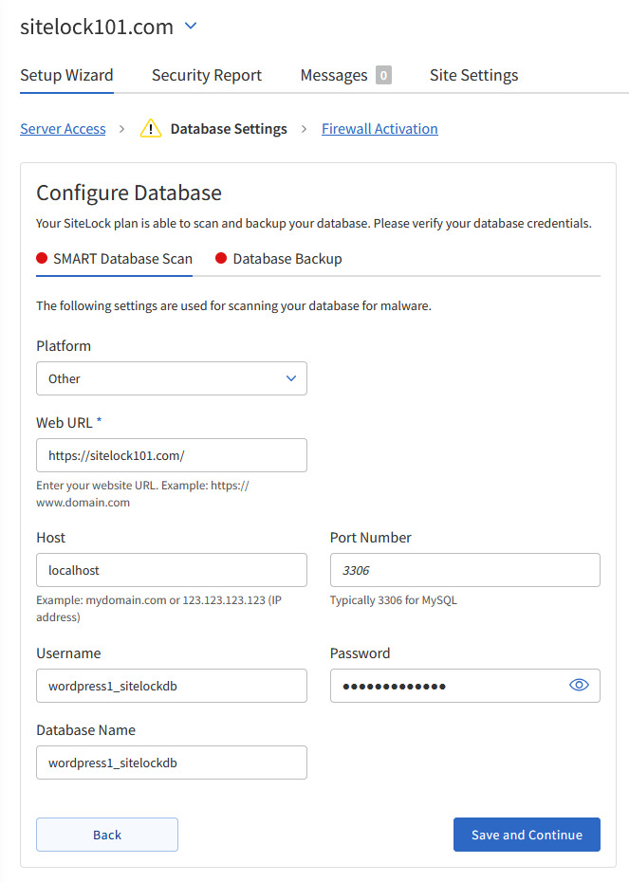Focus the Web URL input field
This screenshot has width=629, height=882.
[x=172, y=455]
